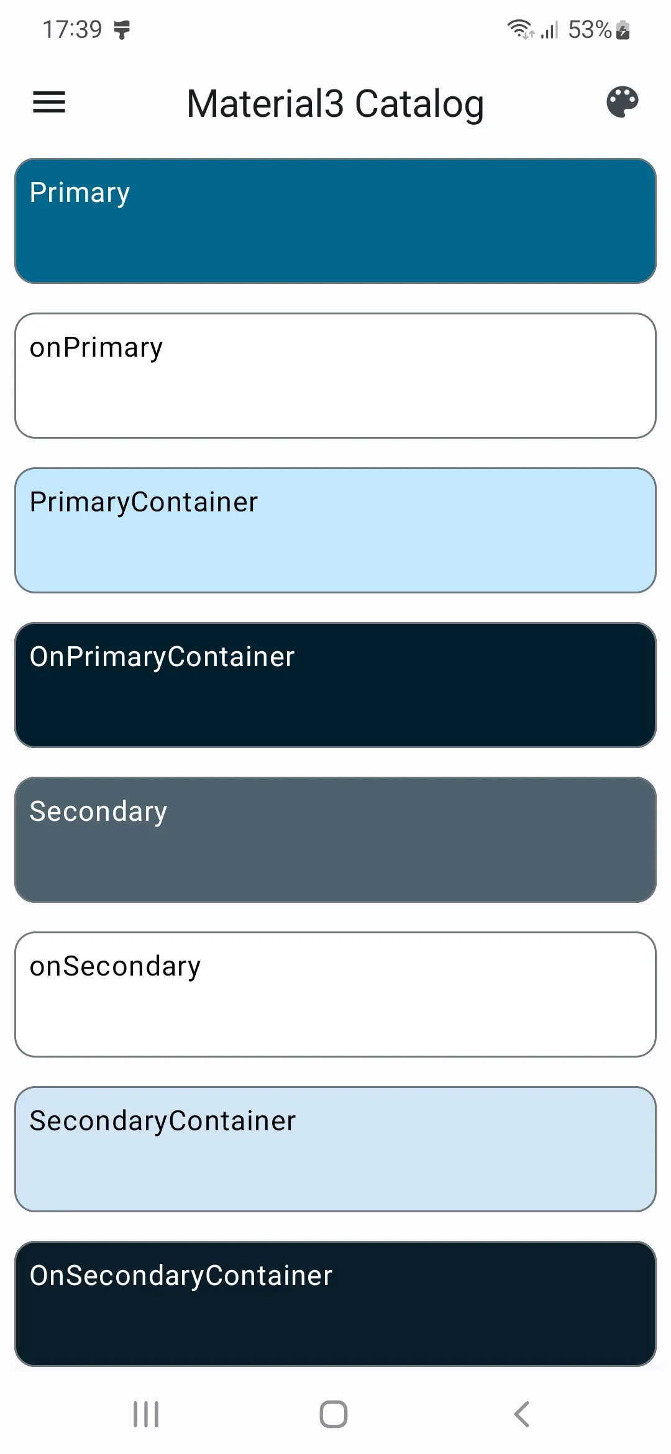Screen dimensions: 671x1454
Task: Tap the OnSecondaryContainer dark navy card
Action: (335, 1304)
